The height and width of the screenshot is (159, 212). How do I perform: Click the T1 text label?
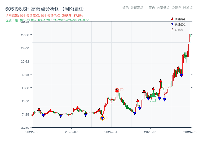point(107,118)
